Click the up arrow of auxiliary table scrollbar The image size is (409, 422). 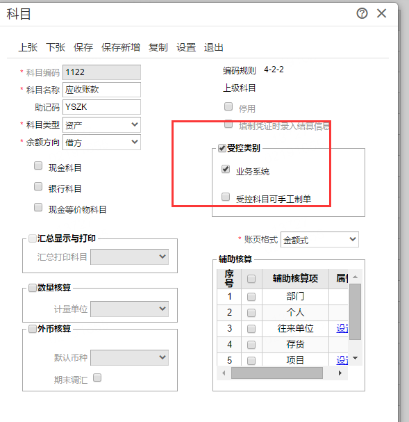(355, 277)
